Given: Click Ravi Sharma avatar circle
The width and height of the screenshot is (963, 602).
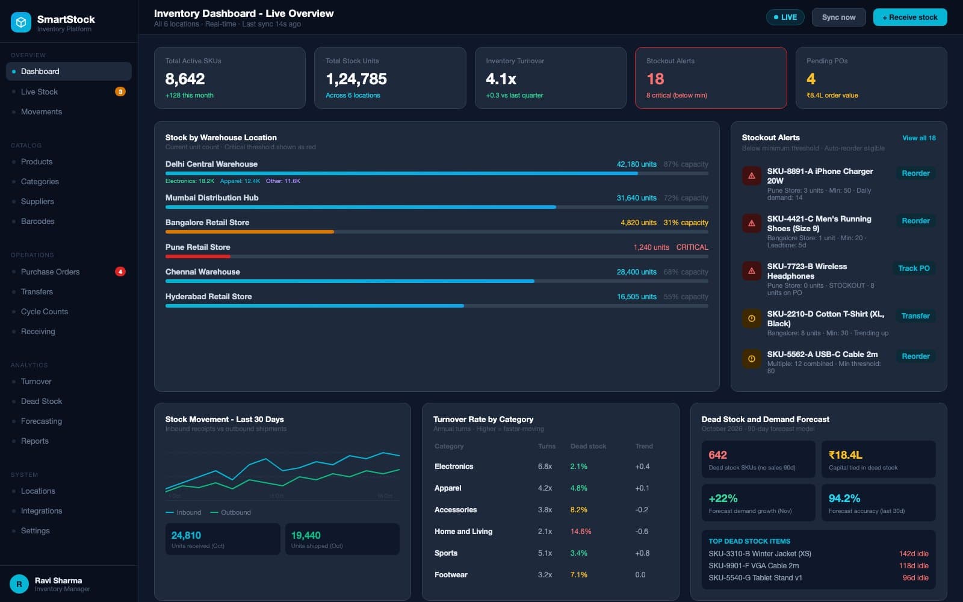Looking at the screenshot, I should [19, 584].
